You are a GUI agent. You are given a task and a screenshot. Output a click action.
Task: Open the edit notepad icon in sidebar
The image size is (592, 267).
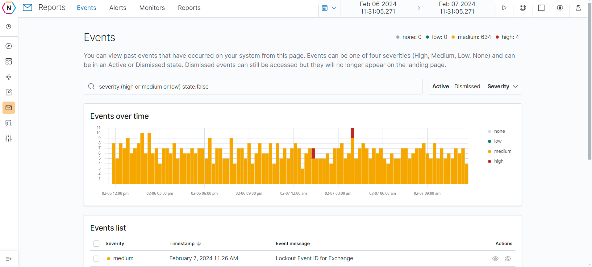pos(9,92)
